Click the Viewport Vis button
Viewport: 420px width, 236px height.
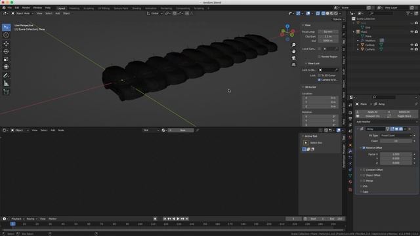click(x=371, y=116)
